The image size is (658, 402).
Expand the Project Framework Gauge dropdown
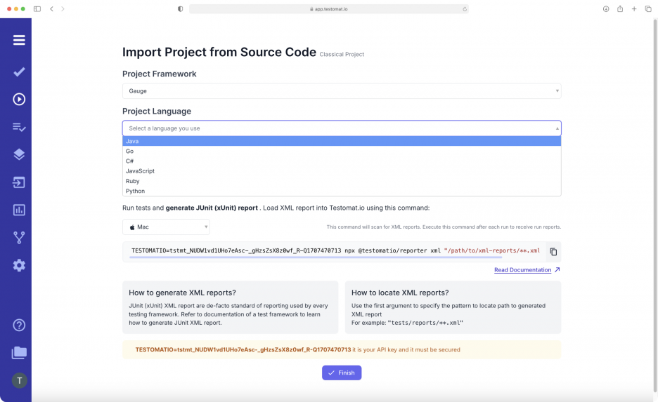pyautogui.click(x=342, y=91)
